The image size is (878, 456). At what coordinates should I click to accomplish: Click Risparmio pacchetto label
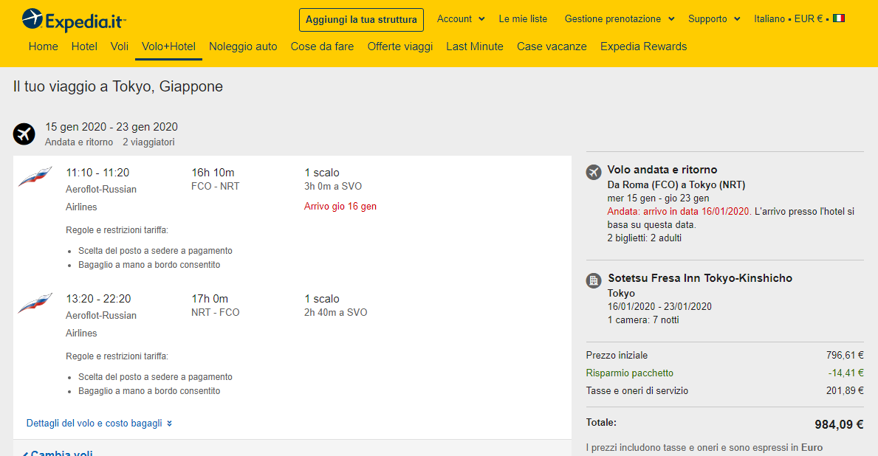630,373
